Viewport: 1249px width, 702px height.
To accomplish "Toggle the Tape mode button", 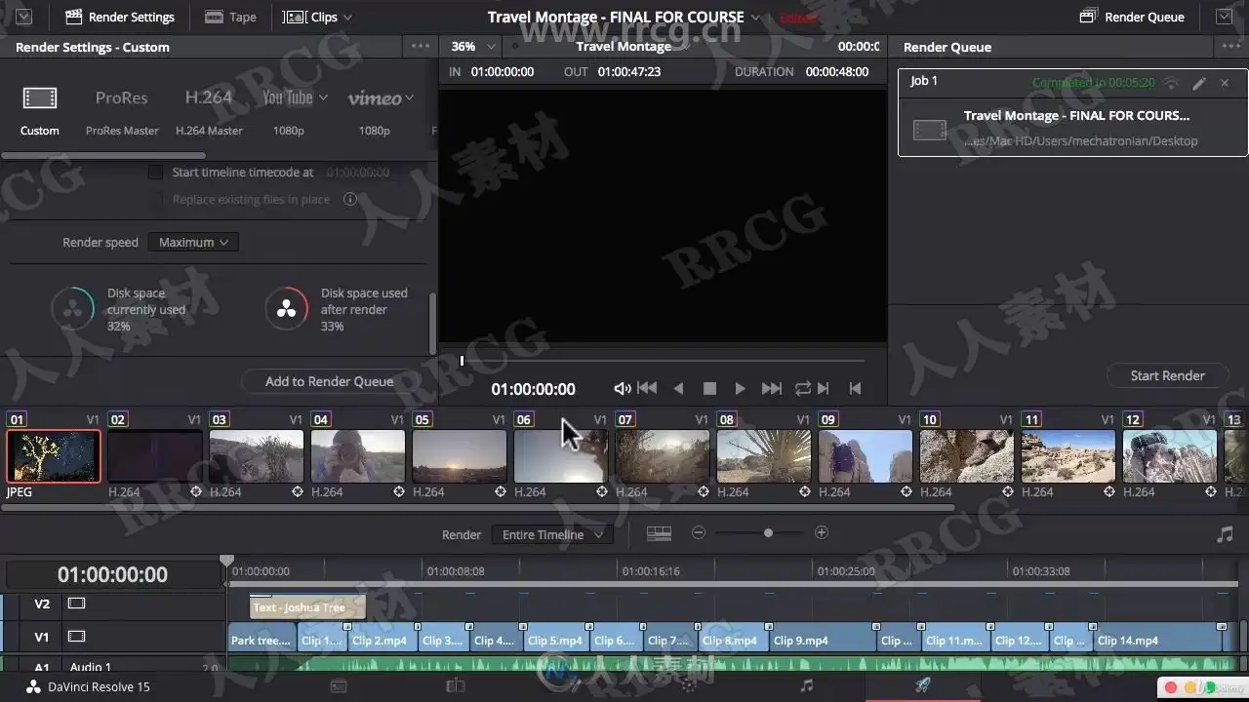I will (x=231, y=17).
